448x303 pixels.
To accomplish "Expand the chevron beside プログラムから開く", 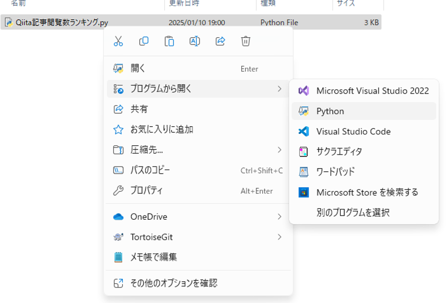I will 280,89.
